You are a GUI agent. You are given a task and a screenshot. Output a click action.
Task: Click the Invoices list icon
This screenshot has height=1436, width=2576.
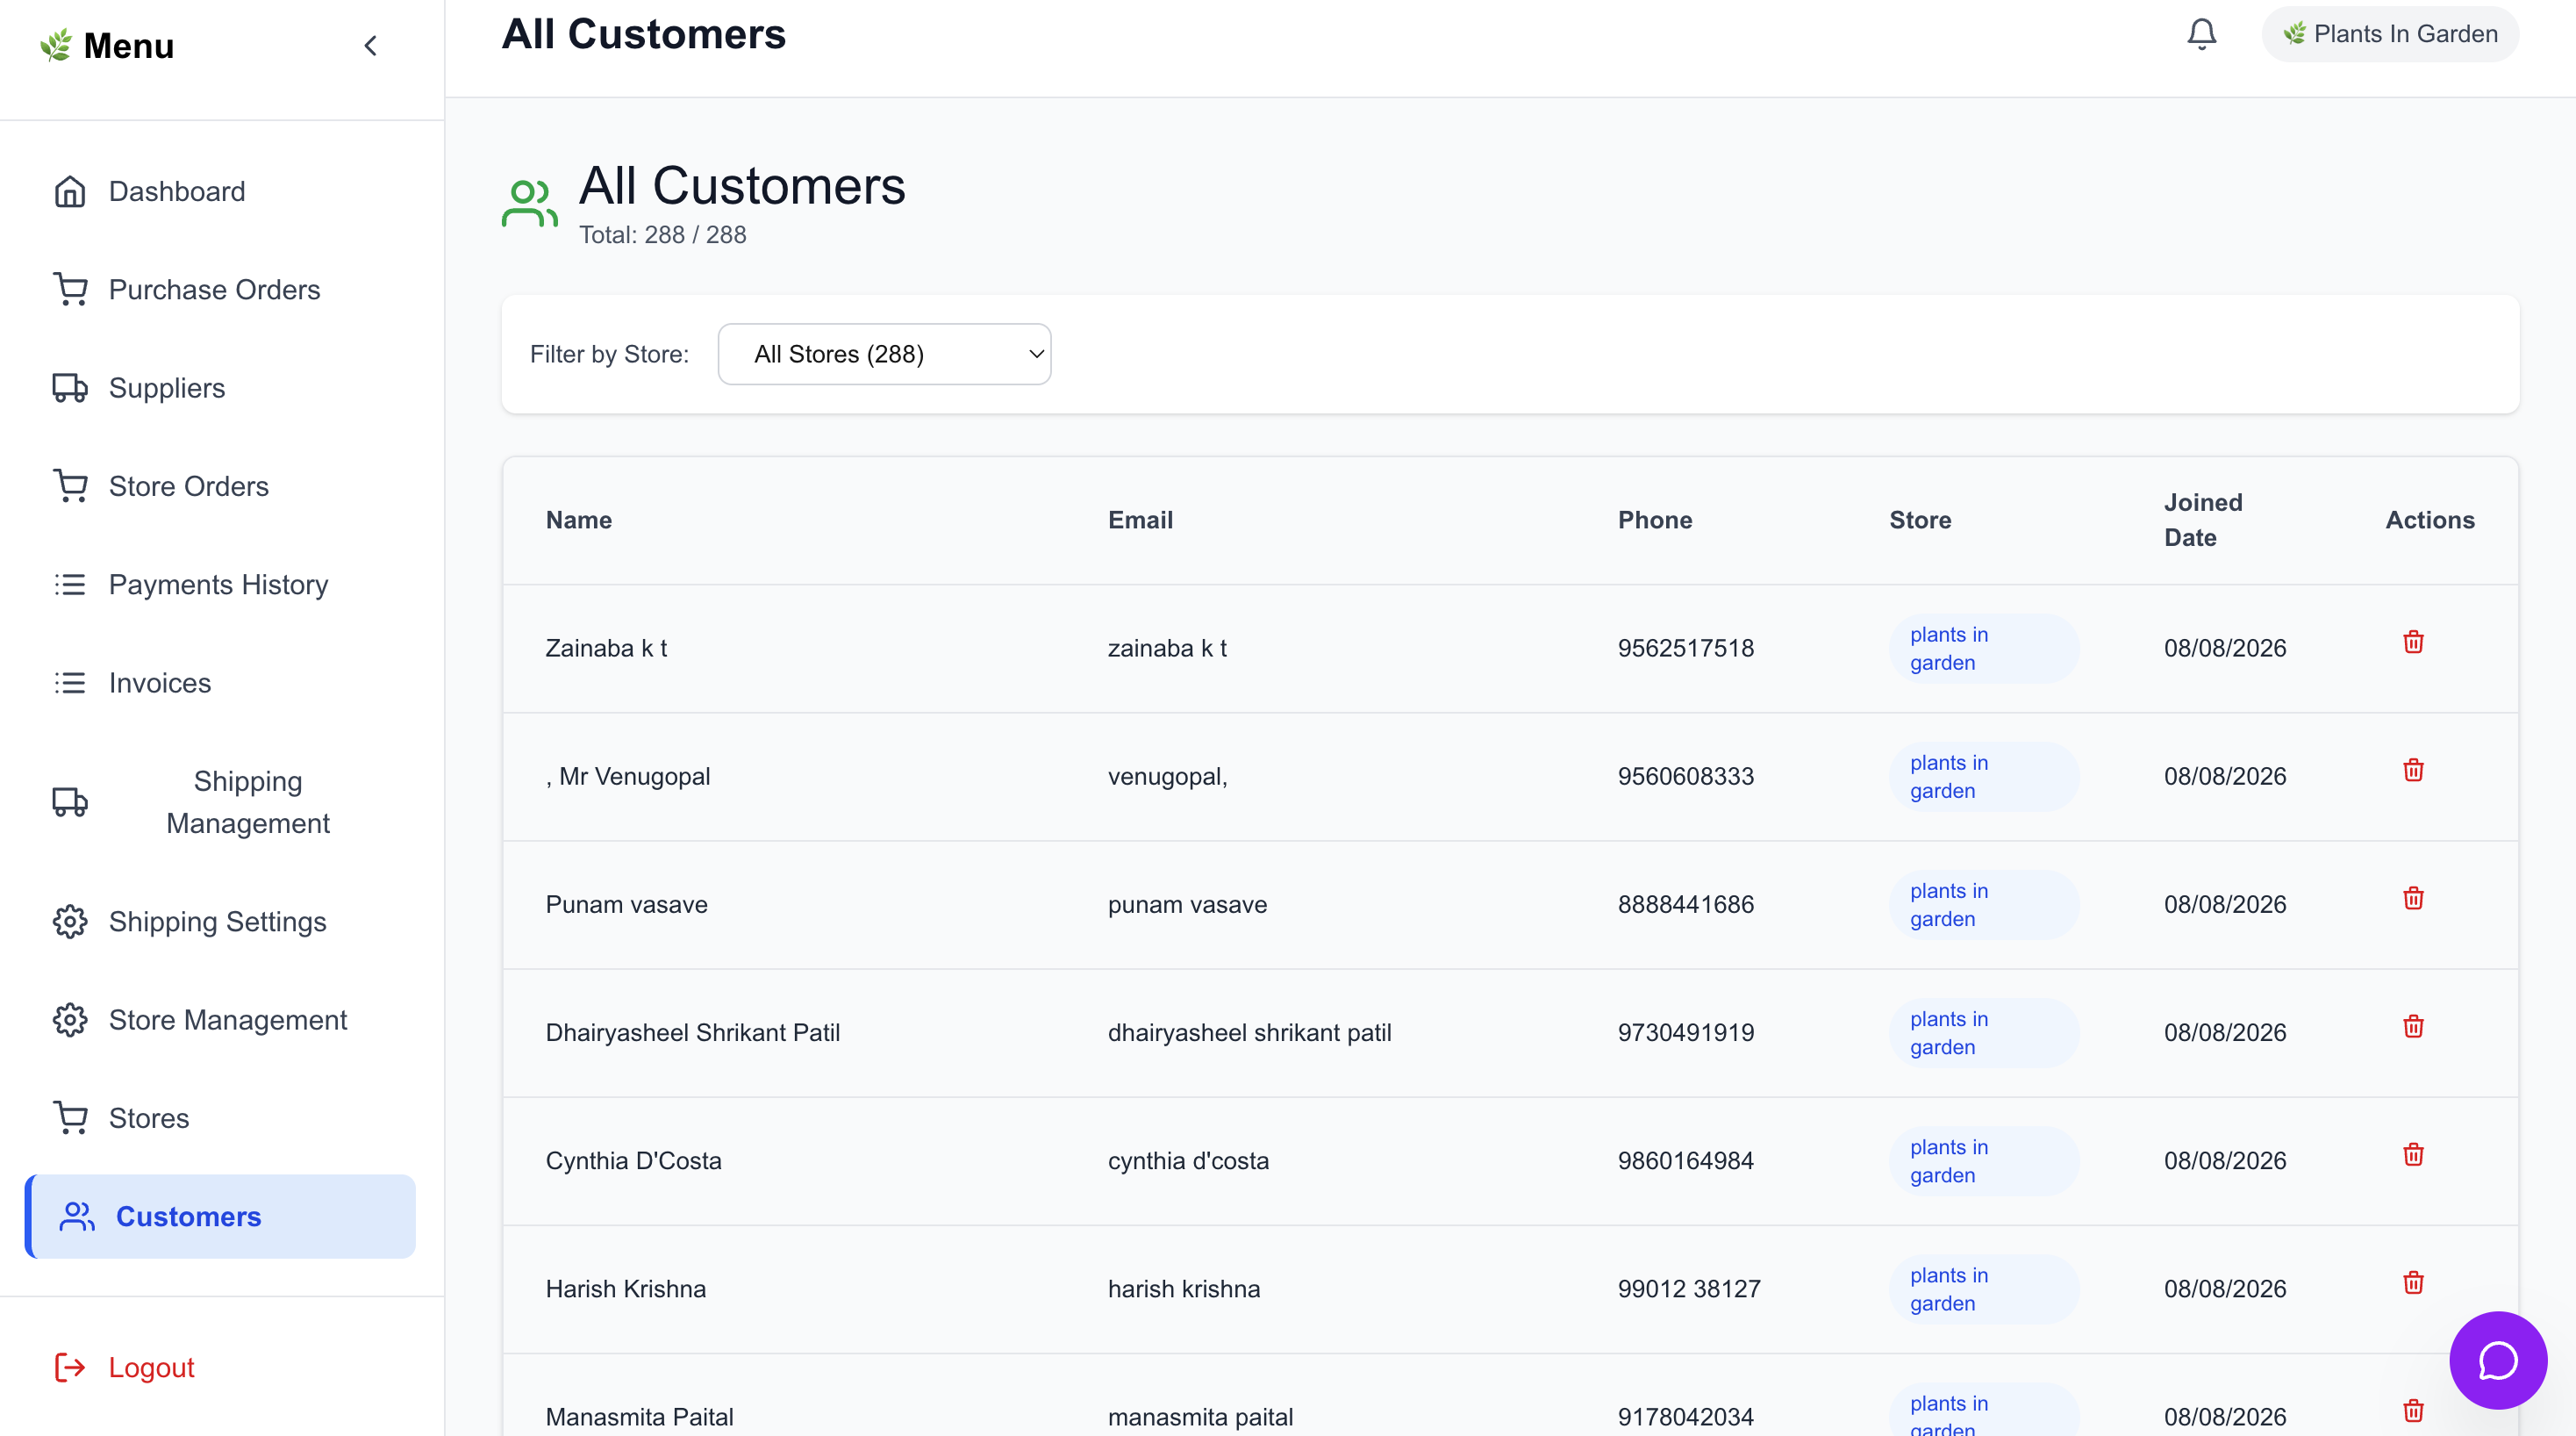(70, 683)
